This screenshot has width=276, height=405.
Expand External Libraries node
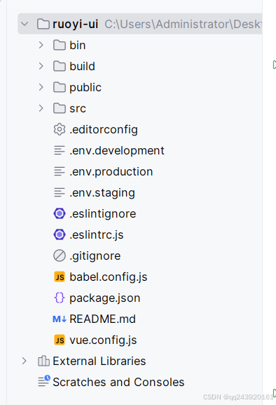click(25, 361)
